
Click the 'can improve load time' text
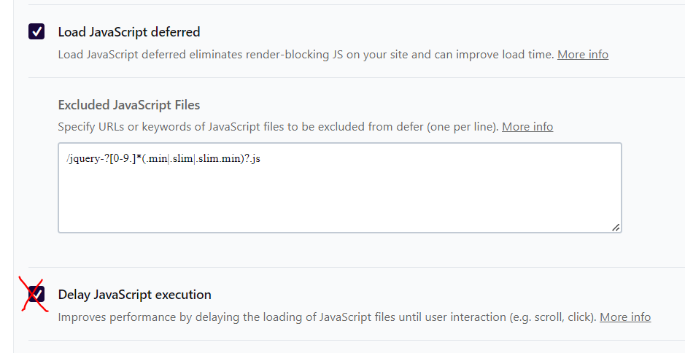496,55
